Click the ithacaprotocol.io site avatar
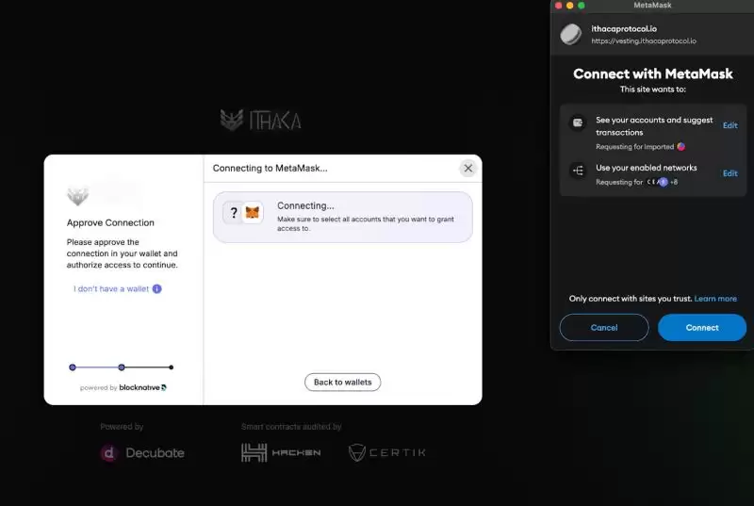The image size is (754, 506). click(571, 35)
